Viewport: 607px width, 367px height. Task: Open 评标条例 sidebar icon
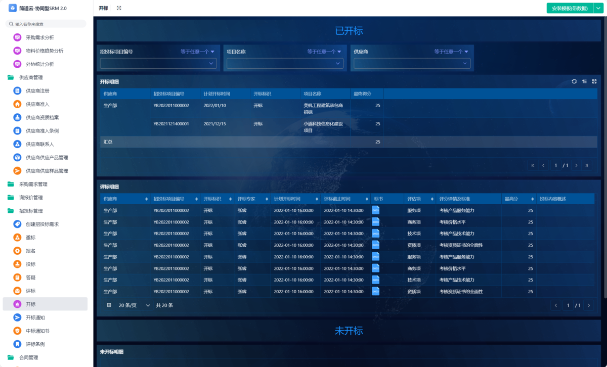coord(17,344)
